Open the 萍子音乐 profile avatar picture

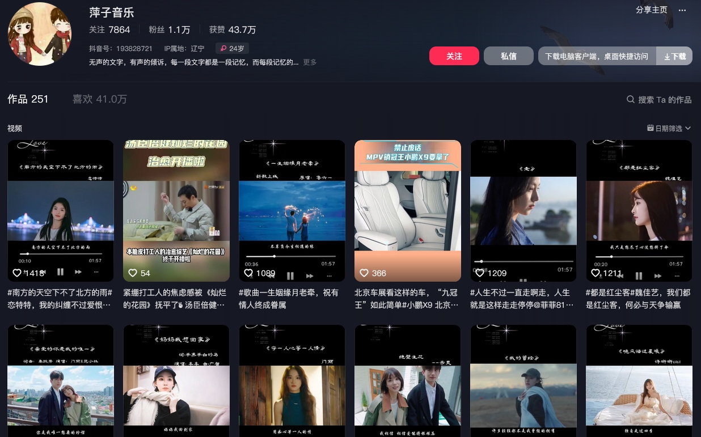tap(40, 34)
